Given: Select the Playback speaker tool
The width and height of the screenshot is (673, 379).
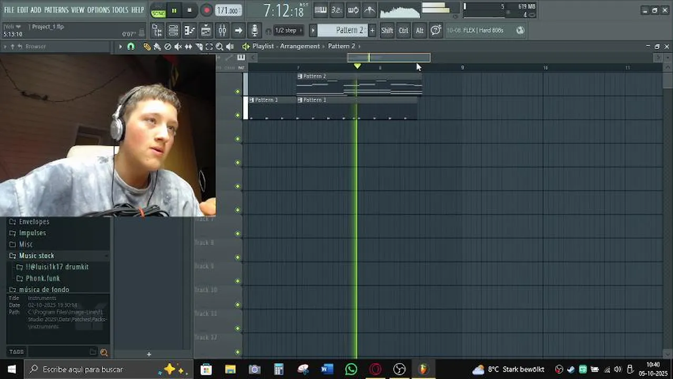Looking at the screenshot, I should [230, 46].
